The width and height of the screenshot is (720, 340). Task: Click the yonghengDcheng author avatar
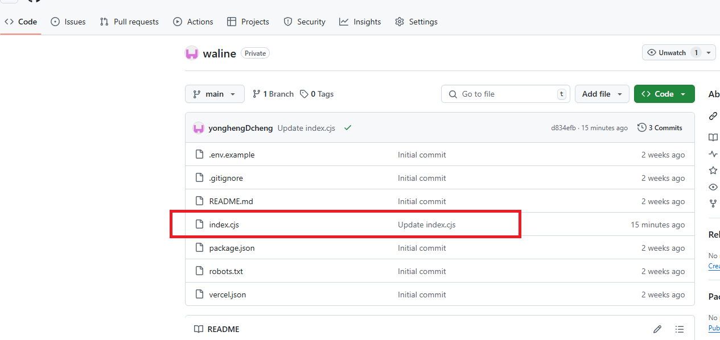[x=199, y=128]
